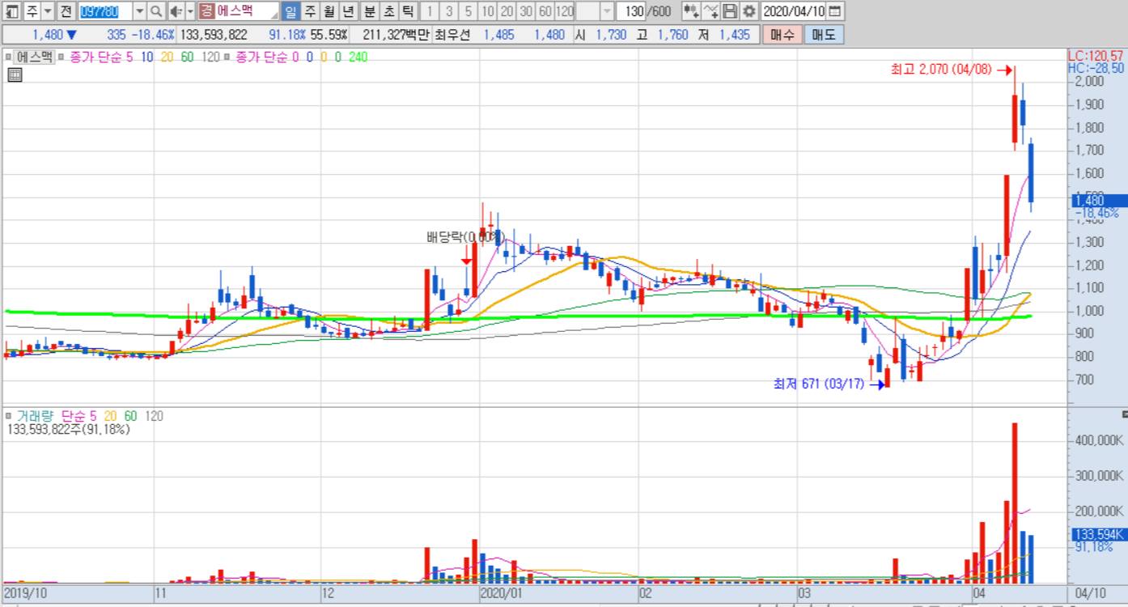The image size is (1128, 607).
Task: Select interval 1 button
Action: click(430, 11)
